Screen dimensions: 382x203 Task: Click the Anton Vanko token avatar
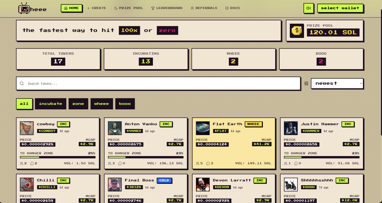115,128
